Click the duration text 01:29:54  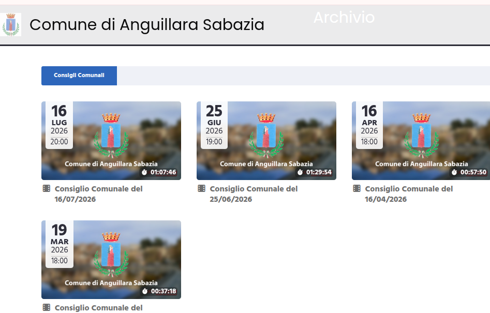click(x=319, y=172)
